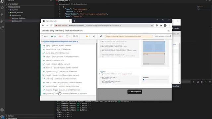Expand the uncheck() test entry
This screenshot has height=119, width=212.
pyautogui.click(x=61, y=79)
